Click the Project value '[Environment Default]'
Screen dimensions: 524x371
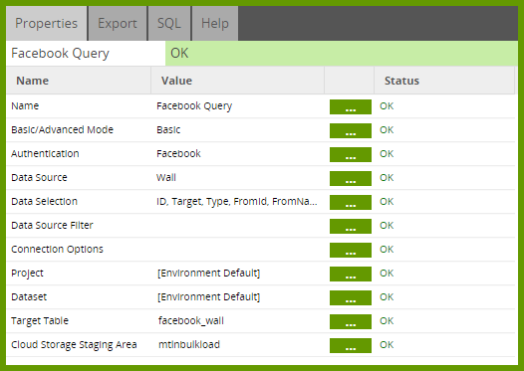(x=208, y=273)
